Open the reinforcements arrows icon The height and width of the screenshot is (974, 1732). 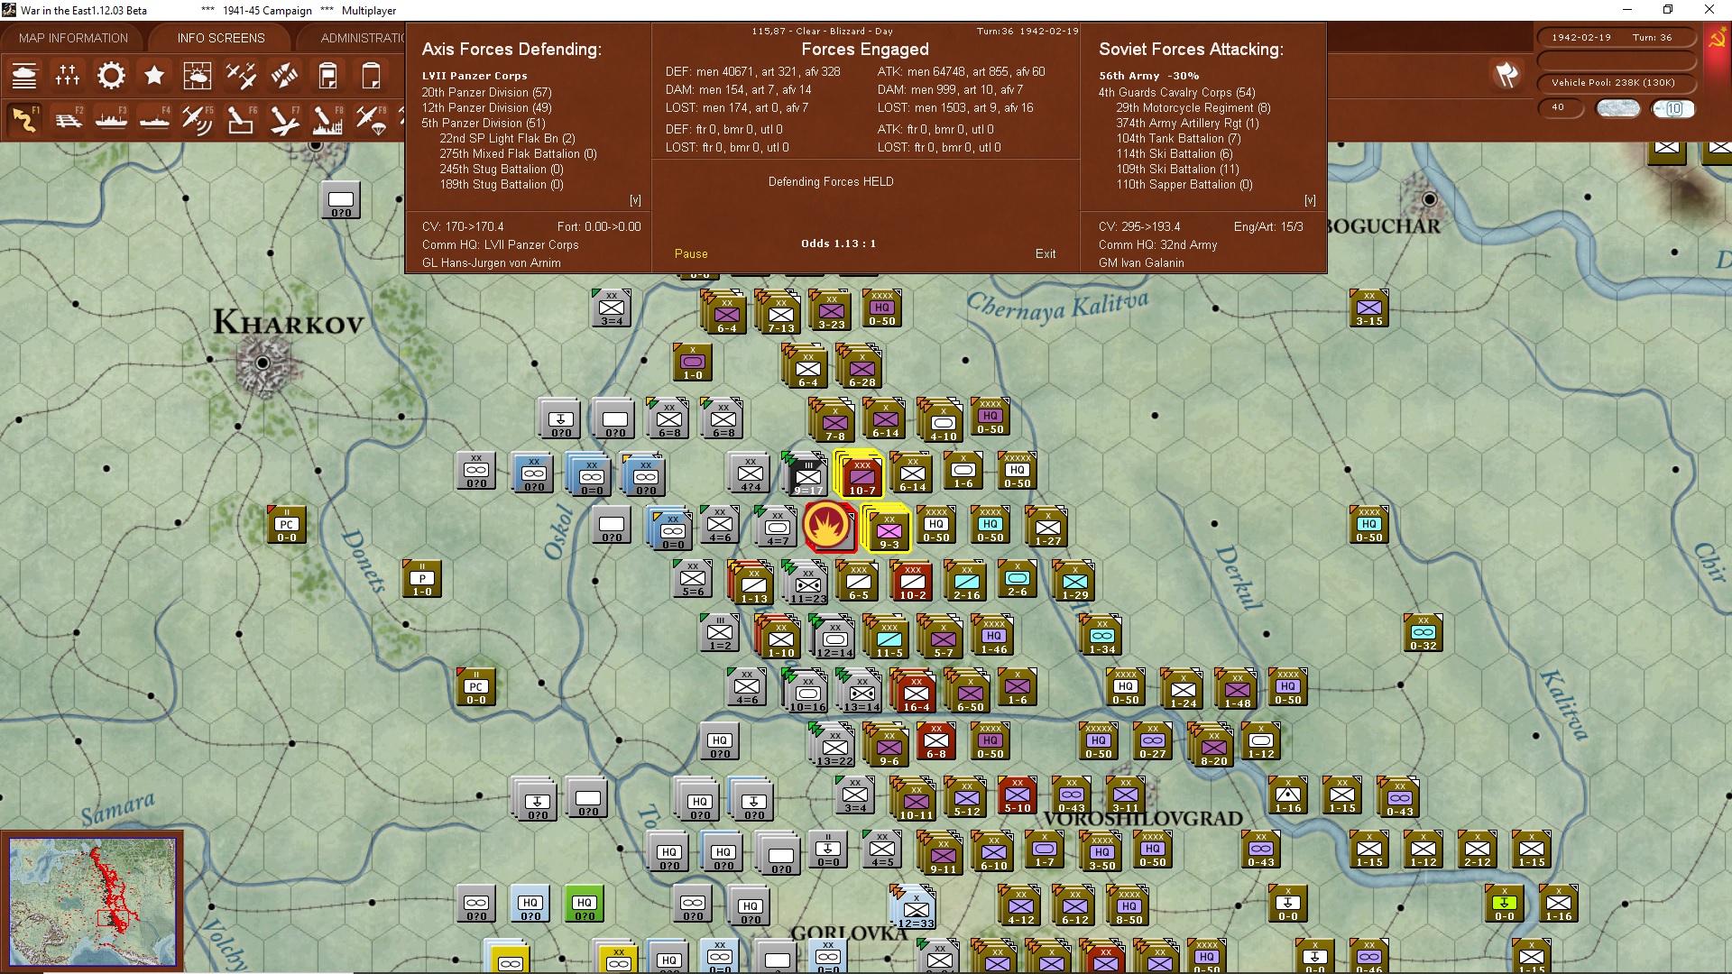pos(284,76)
